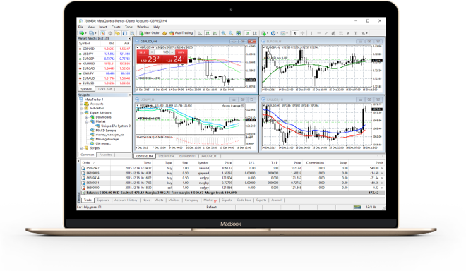
Task: Click the Zoom Out magnifier icon
Action: tap(231, 33)
